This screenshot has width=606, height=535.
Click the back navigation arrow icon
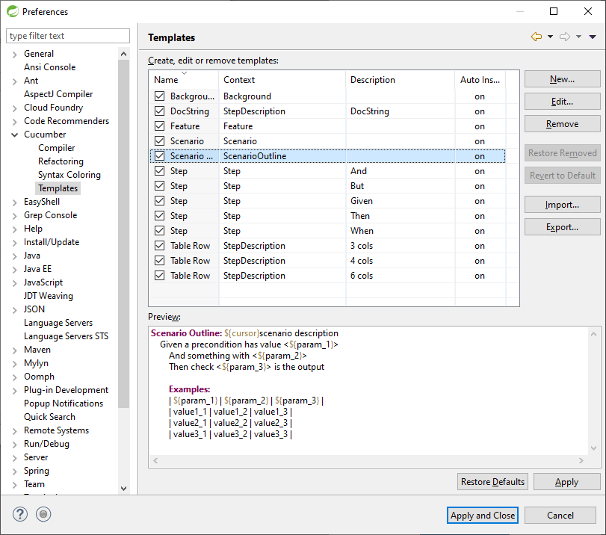537,37
